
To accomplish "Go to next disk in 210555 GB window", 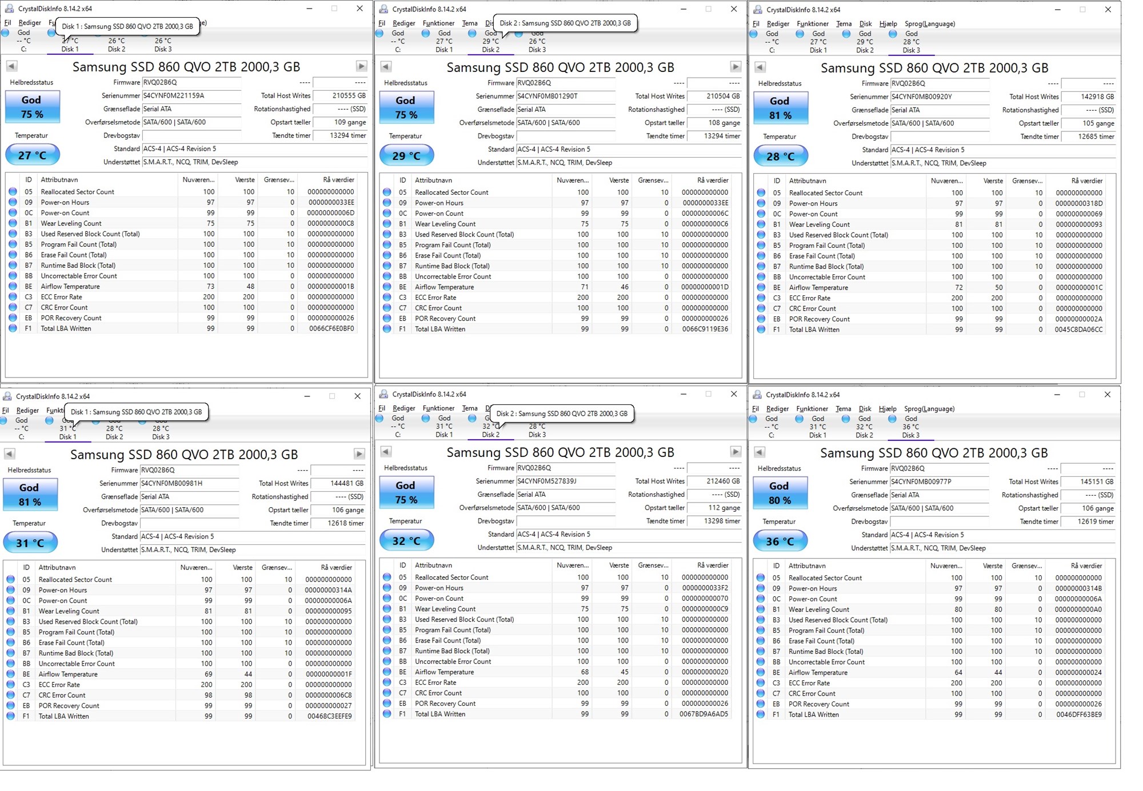I will [361, 66].
